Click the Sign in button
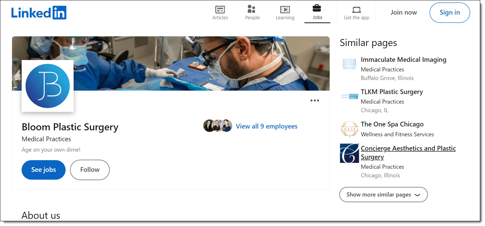Screen dimensions: 485x226 pyautogui.click(x=450, y=12)
